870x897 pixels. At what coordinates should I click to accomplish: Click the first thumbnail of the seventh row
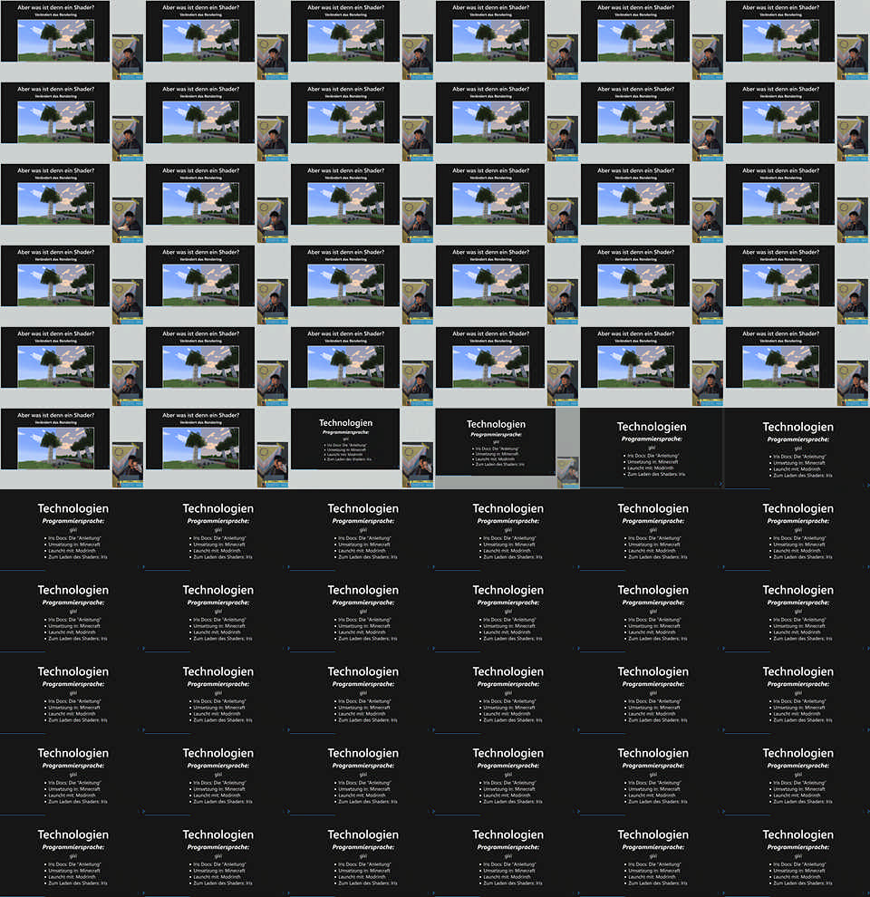[x=72, y=530]
